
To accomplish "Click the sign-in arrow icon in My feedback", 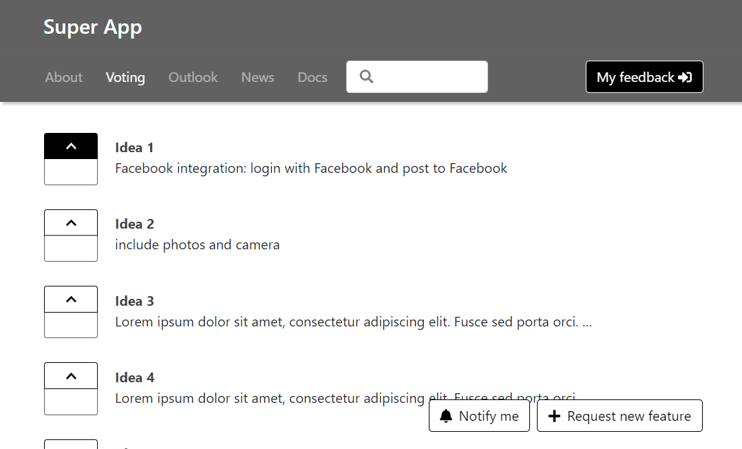I will tap(685, 77).
